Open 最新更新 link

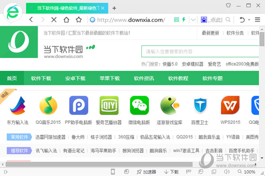click(x=210, y=33)
